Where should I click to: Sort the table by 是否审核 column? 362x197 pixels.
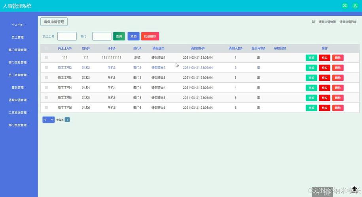click(258, 48)
